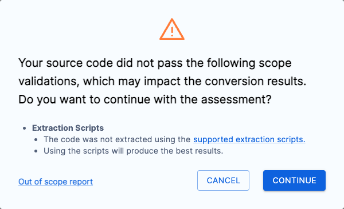Dismiss the dialog using CANCEL
The height and width of the screenshot is (209, 344).
click(223, 180)
